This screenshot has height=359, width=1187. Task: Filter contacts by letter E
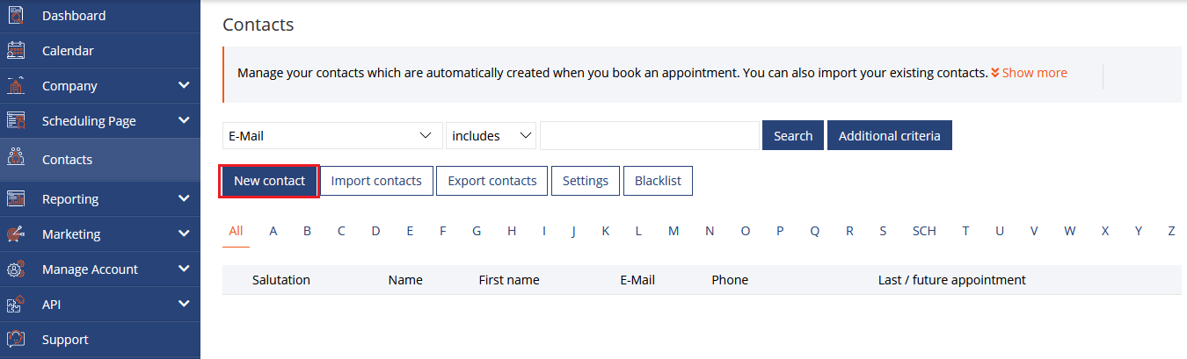pos(410,231)
